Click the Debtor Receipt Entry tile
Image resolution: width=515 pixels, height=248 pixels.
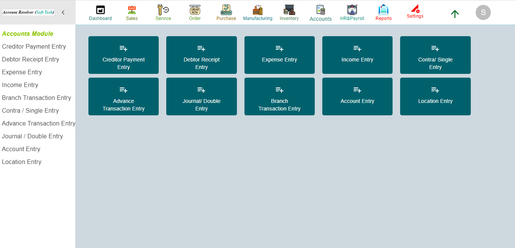tap(201, 55)
